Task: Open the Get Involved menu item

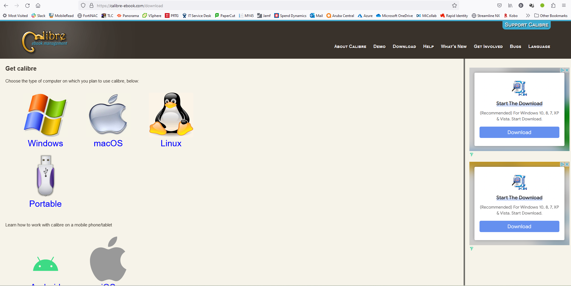Action: 488,46
